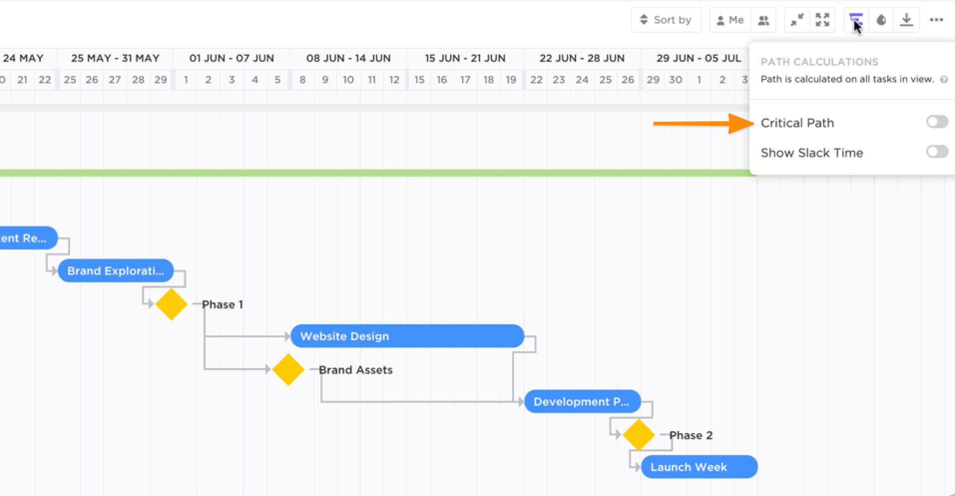Click the Brand Exploration task bar
This screenshot has height=496, width=955.
click(116, 270)
